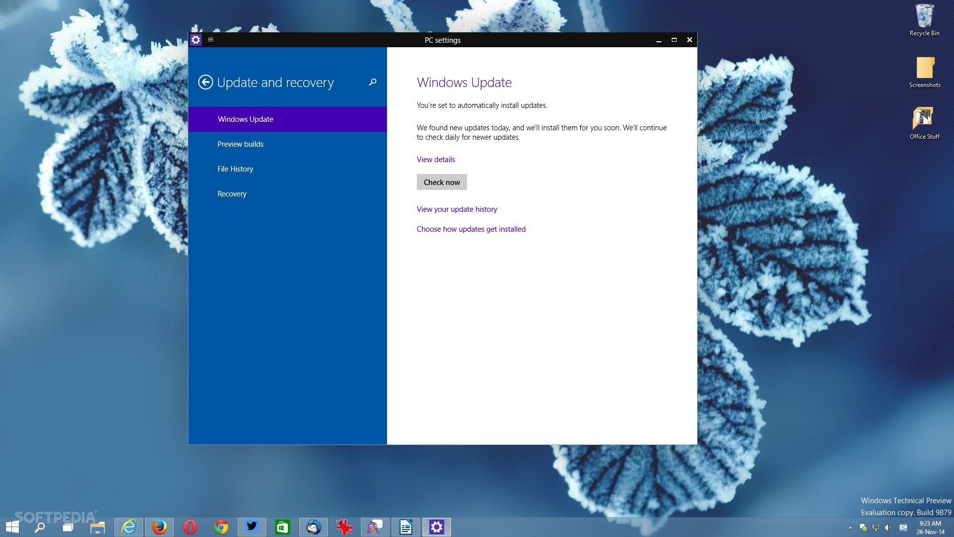Open View your update history link
This screenshot has height=537, width=954.
[457, 209]
